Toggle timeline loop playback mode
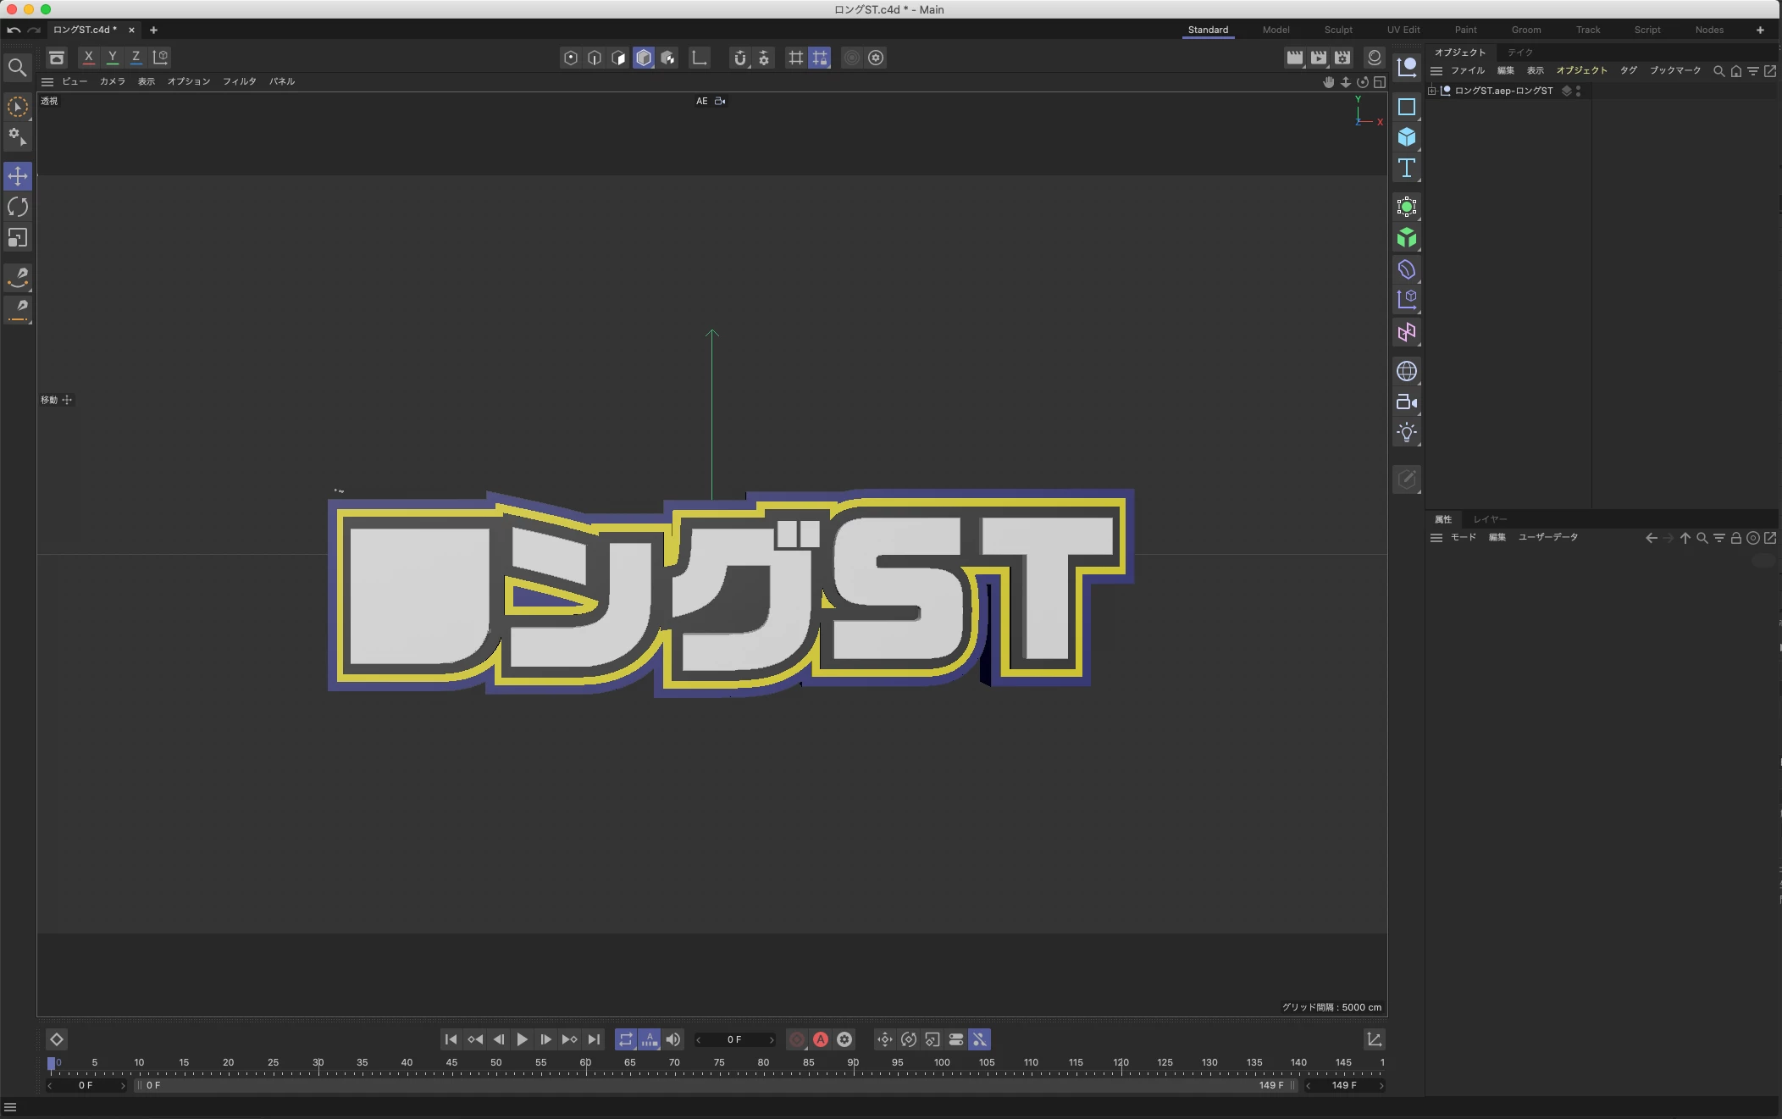 (x=625, y=1039)
